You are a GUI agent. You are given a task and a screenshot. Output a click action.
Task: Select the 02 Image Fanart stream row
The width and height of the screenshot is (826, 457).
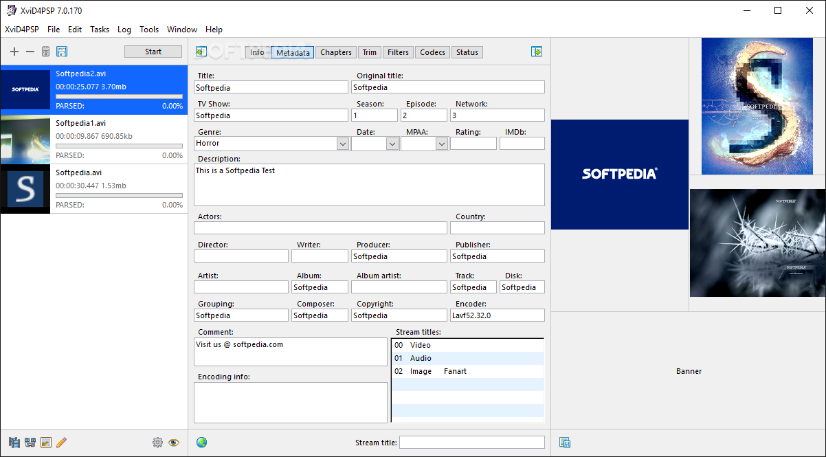point(467,371)
